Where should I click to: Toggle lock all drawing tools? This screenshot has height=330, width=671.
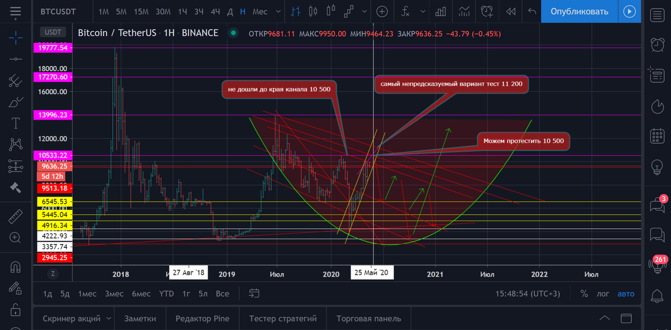(x=15, y=309)
